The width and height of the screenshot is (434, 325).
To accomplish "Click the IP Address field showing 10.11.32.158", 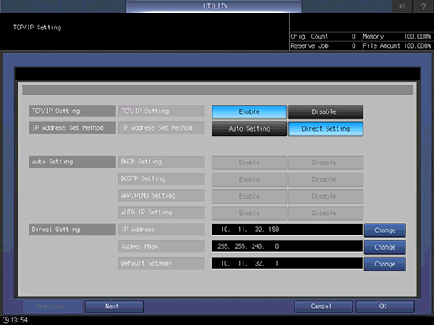I will [287, 230].
